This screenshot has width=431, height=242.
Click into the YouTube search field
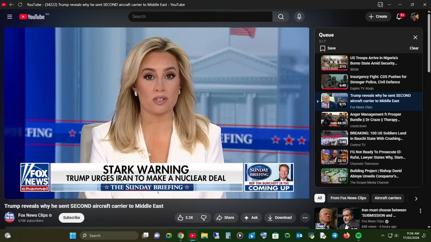(200, 16)
